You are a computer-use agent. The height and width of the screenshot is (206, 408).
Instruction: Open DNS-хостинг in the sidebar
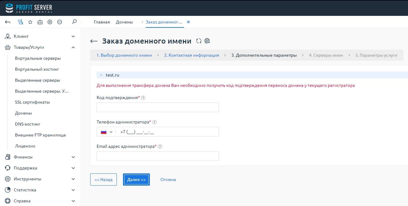coord(28,124)
